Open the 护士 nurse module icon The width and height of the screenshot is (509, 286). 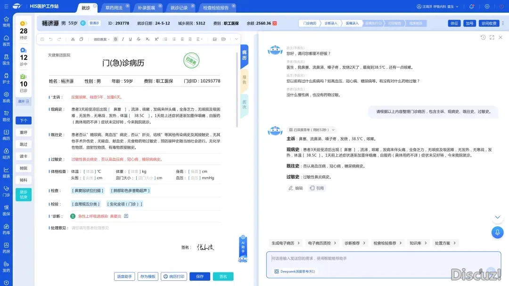pos(6,79)
